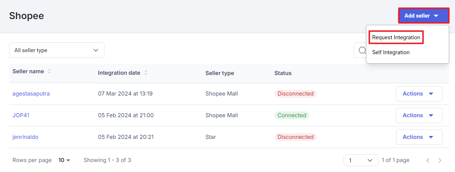455x172 pixels.
Task: Sort by Integration date arrows icon
Action: coord(146,73)
